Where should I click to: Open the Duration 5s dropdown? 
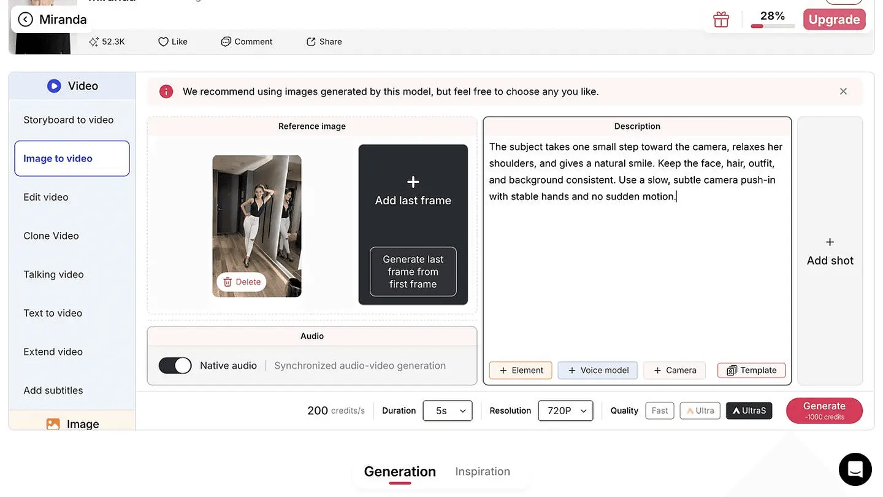tap(448, 410)
